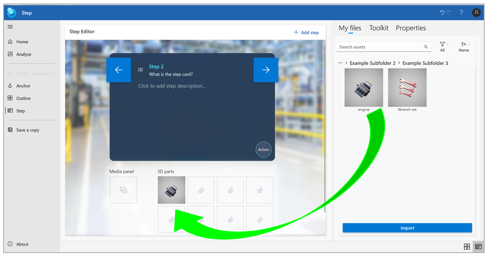
Task: Click the Step 2 title
Action: tap(156, 66)
